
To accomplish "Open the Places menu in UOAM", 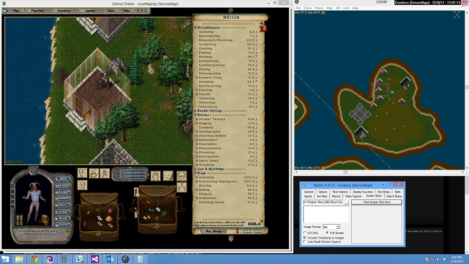I will 319,8.
